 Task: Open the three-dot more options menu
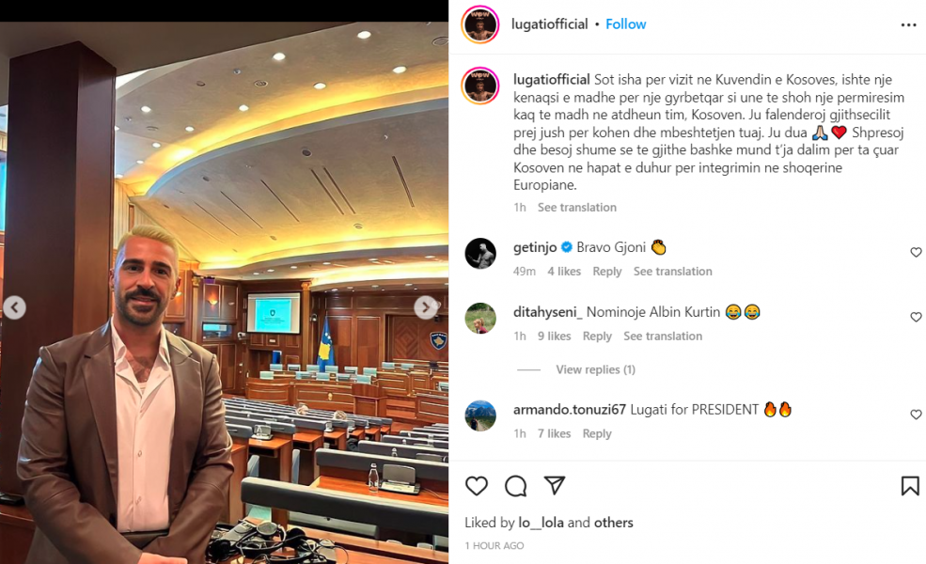[908, 24]
